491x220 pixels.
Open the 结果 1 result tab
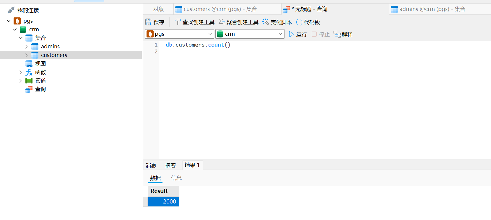[192, 165]
